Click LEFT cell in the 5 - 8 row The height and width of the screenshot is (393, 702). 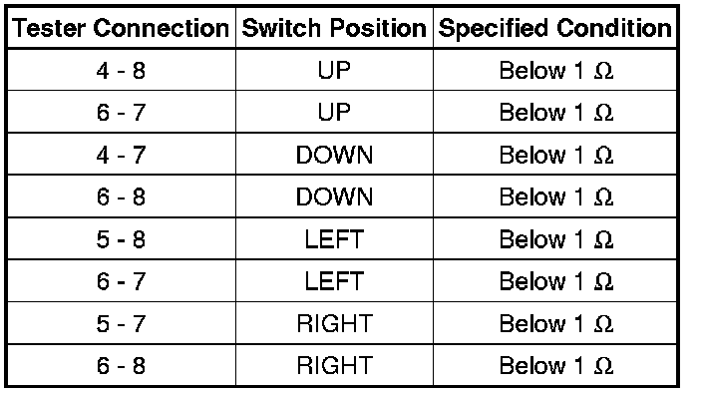pos(334,239)
